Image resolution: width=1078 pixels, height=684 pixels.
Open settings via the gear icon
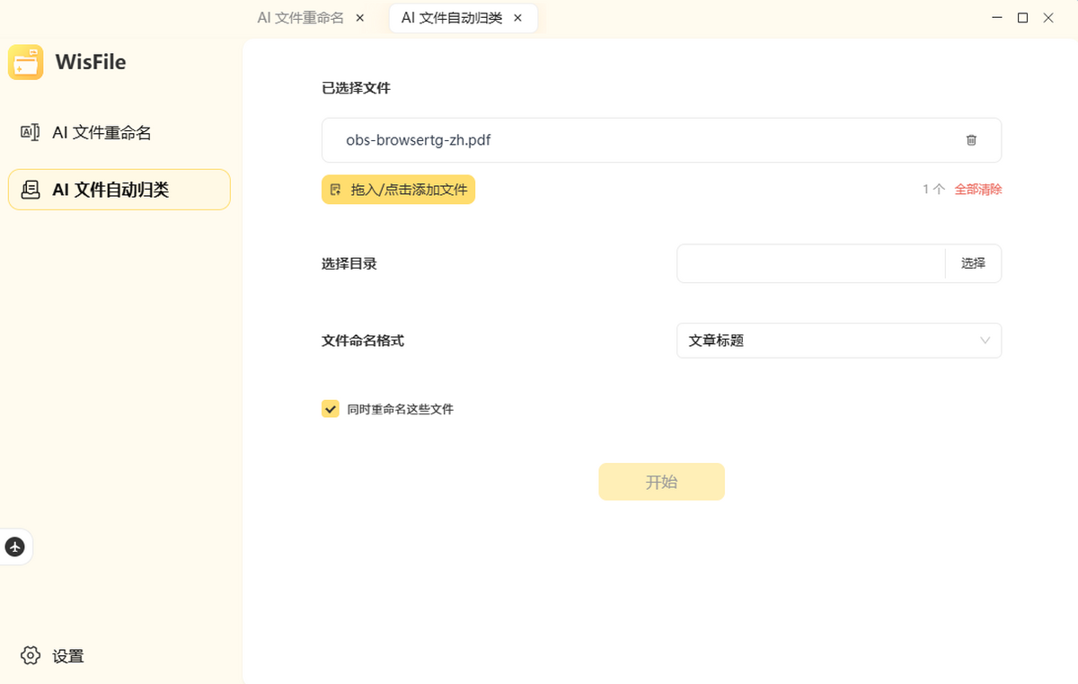pos(31,656)
